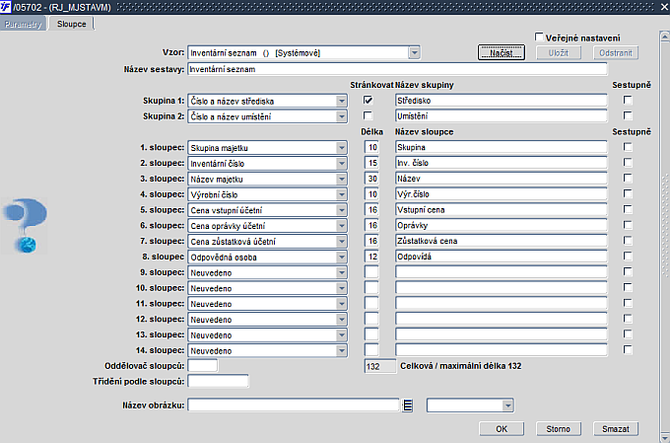This screenshot has height=443, width=670.
Task: Open the list icon next to Název obrázku
Action: point(408,405)
